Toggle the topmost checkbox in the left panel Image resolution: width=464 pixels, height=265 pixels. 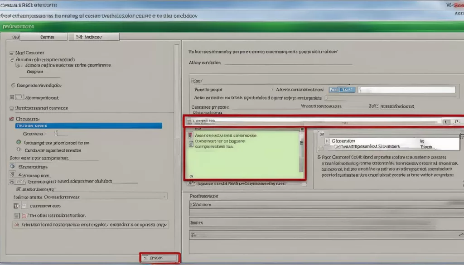click(x=12, y=53)
